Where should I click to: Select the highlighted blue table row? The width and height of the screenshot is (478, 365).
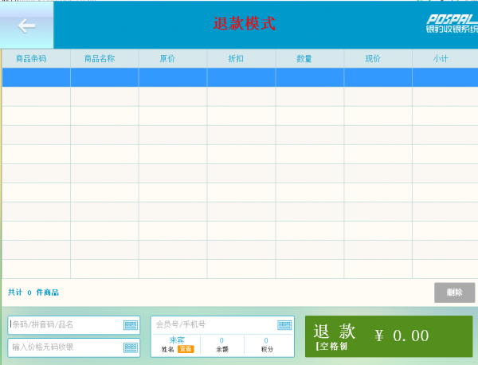[241, 77]
